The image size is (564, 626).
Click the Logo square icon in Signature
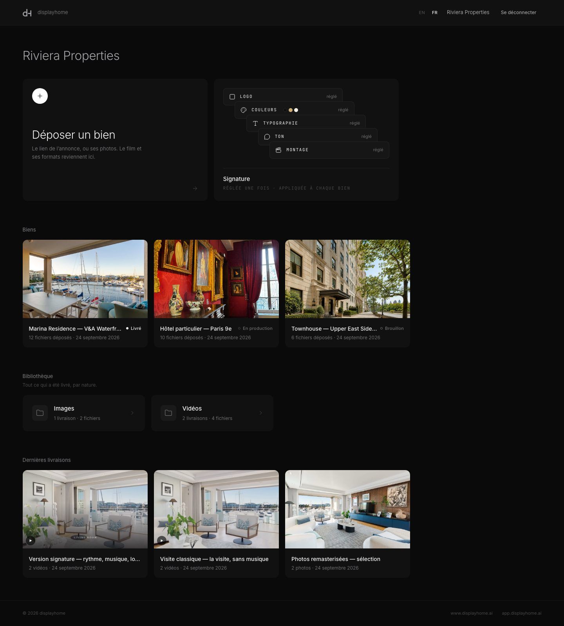click(x=232, y=96)
